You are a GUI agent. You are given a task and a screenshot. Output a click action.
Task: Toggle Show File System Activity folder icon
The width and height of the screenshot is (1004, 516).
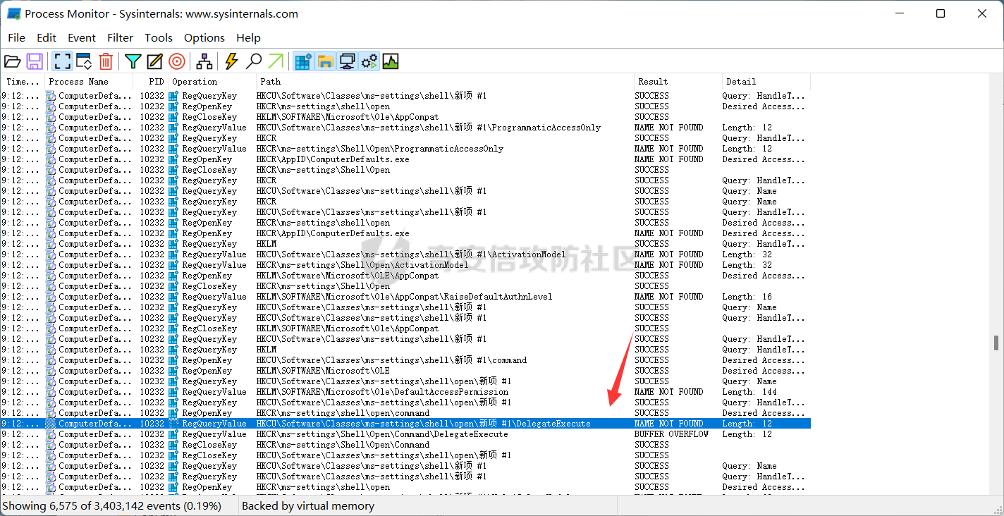pyautogui.click(x=325, y=61)
